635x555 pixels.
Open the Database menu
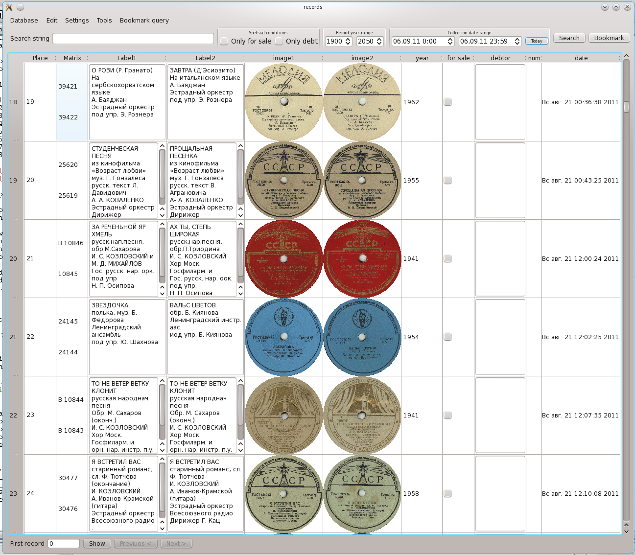click(24, 20)
